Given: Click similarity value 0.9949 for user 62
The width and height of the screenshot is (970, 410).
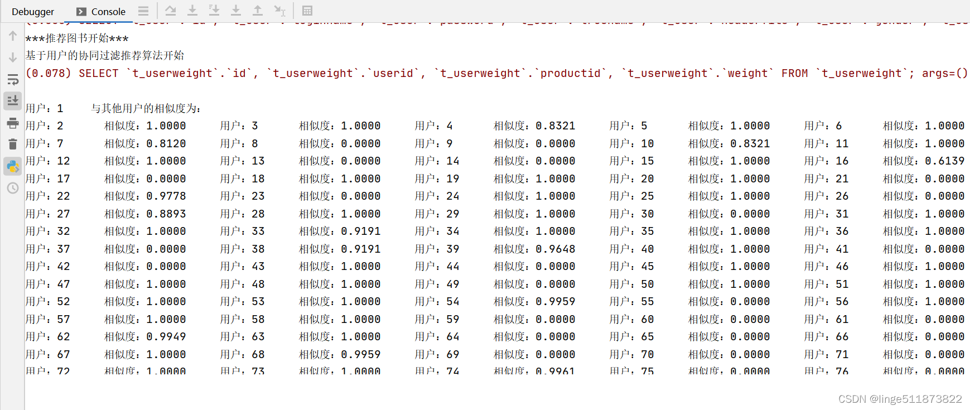Looking at the screenshot, I should click(x=166, y=336).
